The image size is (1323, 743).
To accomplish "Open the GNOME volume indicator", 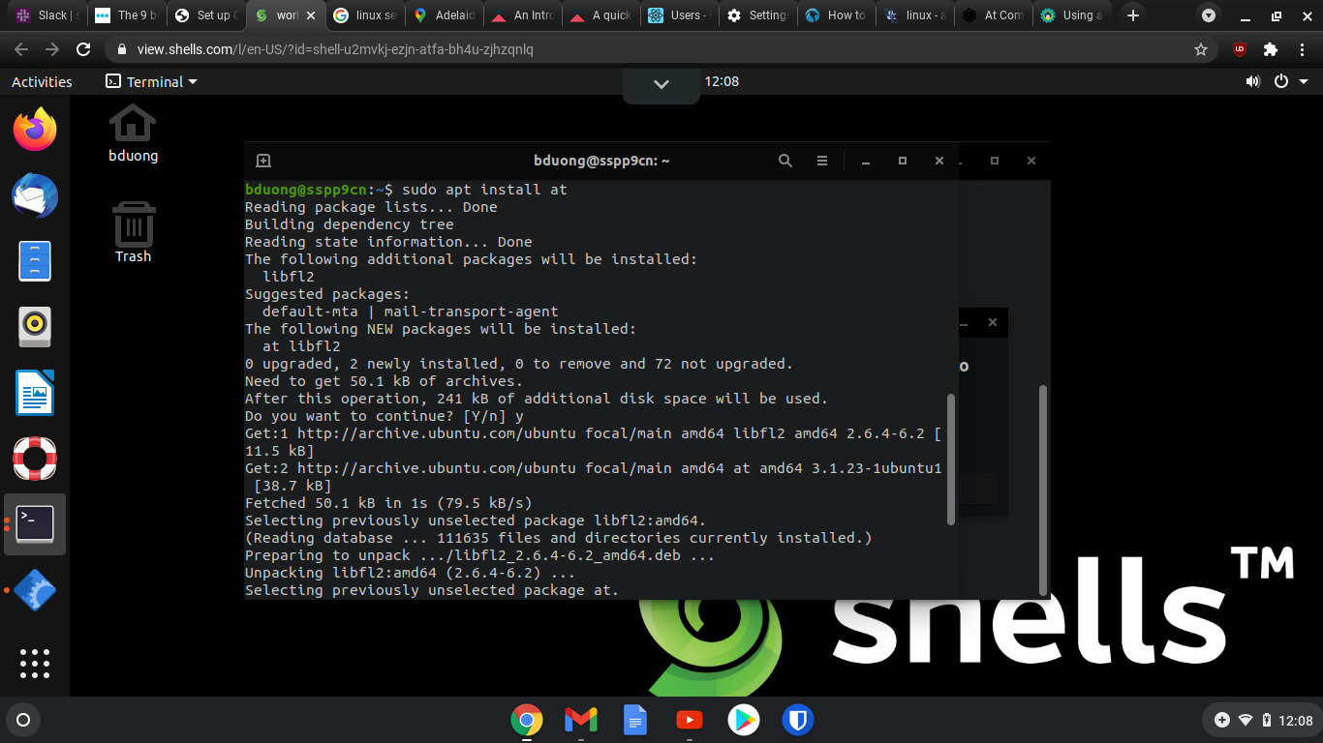I will tap(1253, 82).
